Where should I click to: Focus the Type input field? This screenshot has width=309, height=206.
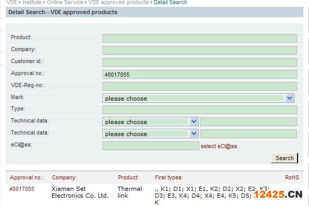pyautogui.click(x=200, y=110)
